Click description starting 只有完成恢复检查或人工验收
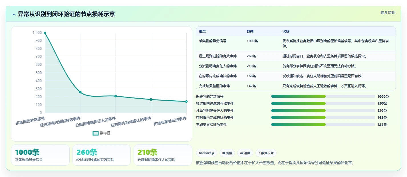This screenshot has height=177, width=407. pyautogui.click(x=325, y=86)
